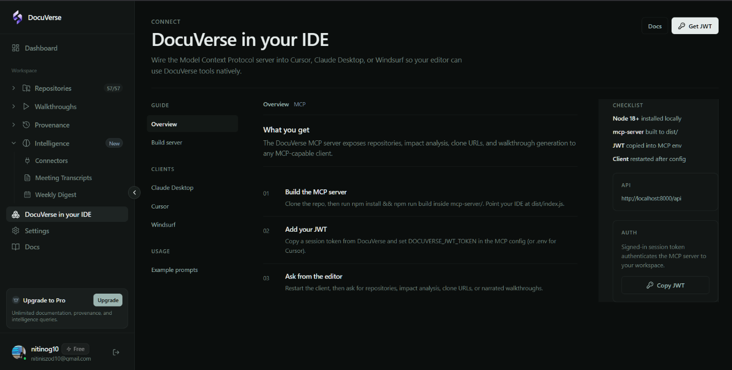Expand the Provenance tree chevron
The height and width of the screenshot is (370, 732).
coord(13,125)
